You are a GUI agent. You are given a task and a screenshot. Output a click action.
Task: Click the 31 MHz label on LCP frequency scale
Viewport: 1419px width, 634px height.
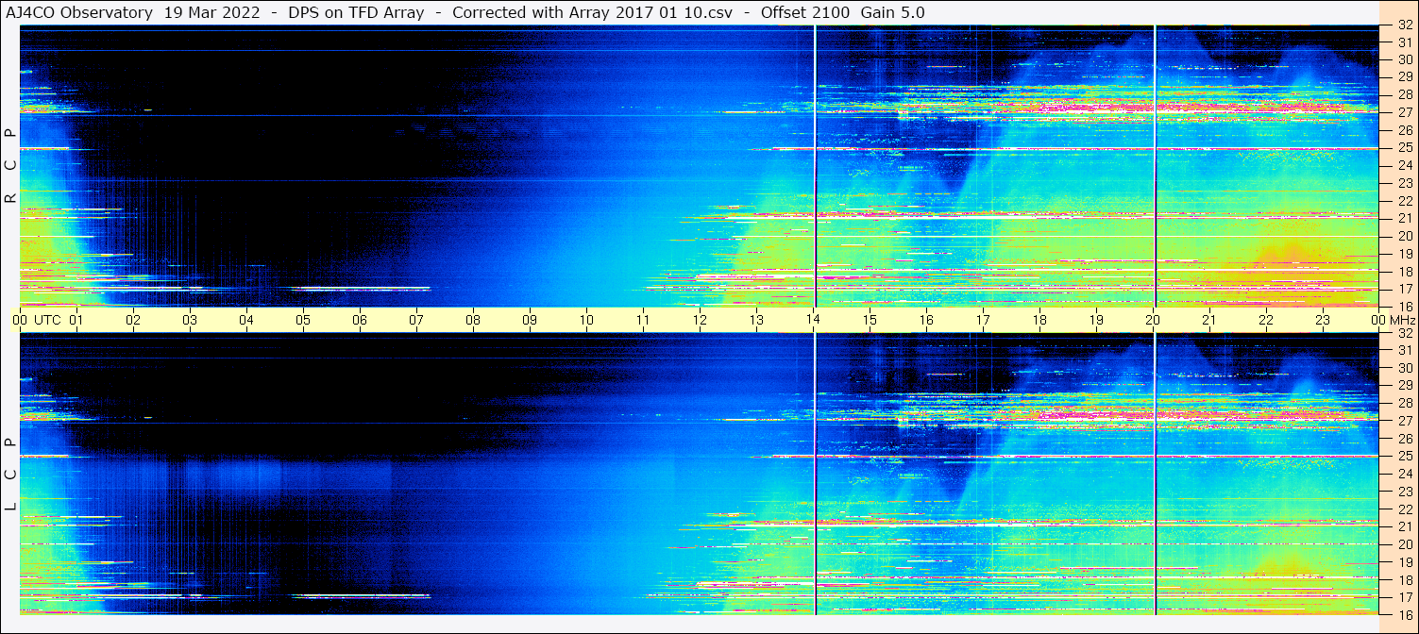1404,350
